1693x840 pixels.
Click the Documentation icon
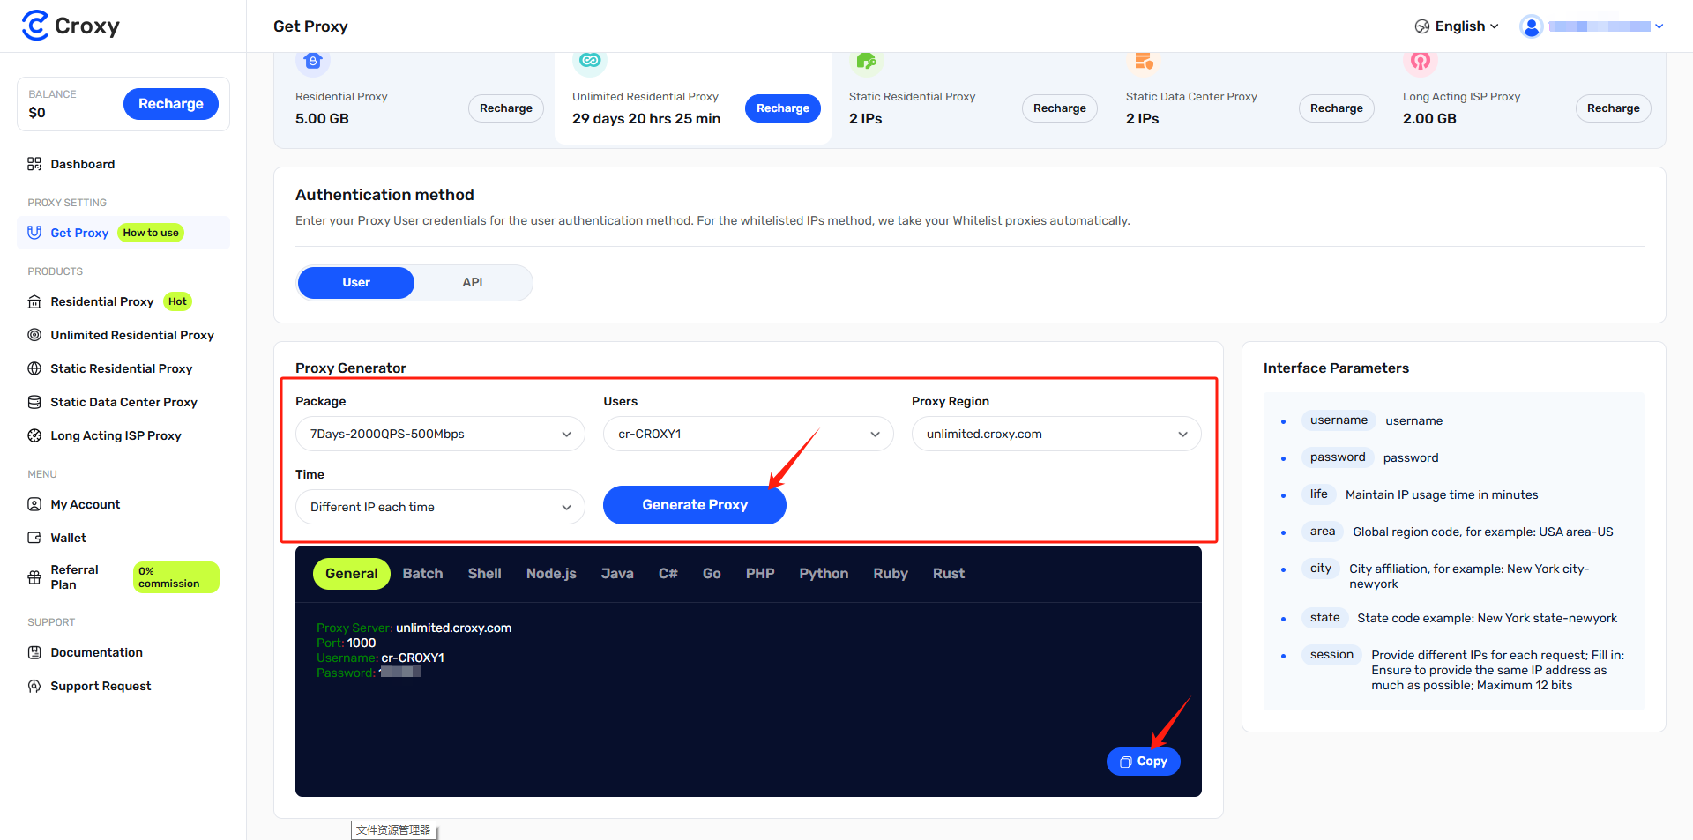[34, 652]
